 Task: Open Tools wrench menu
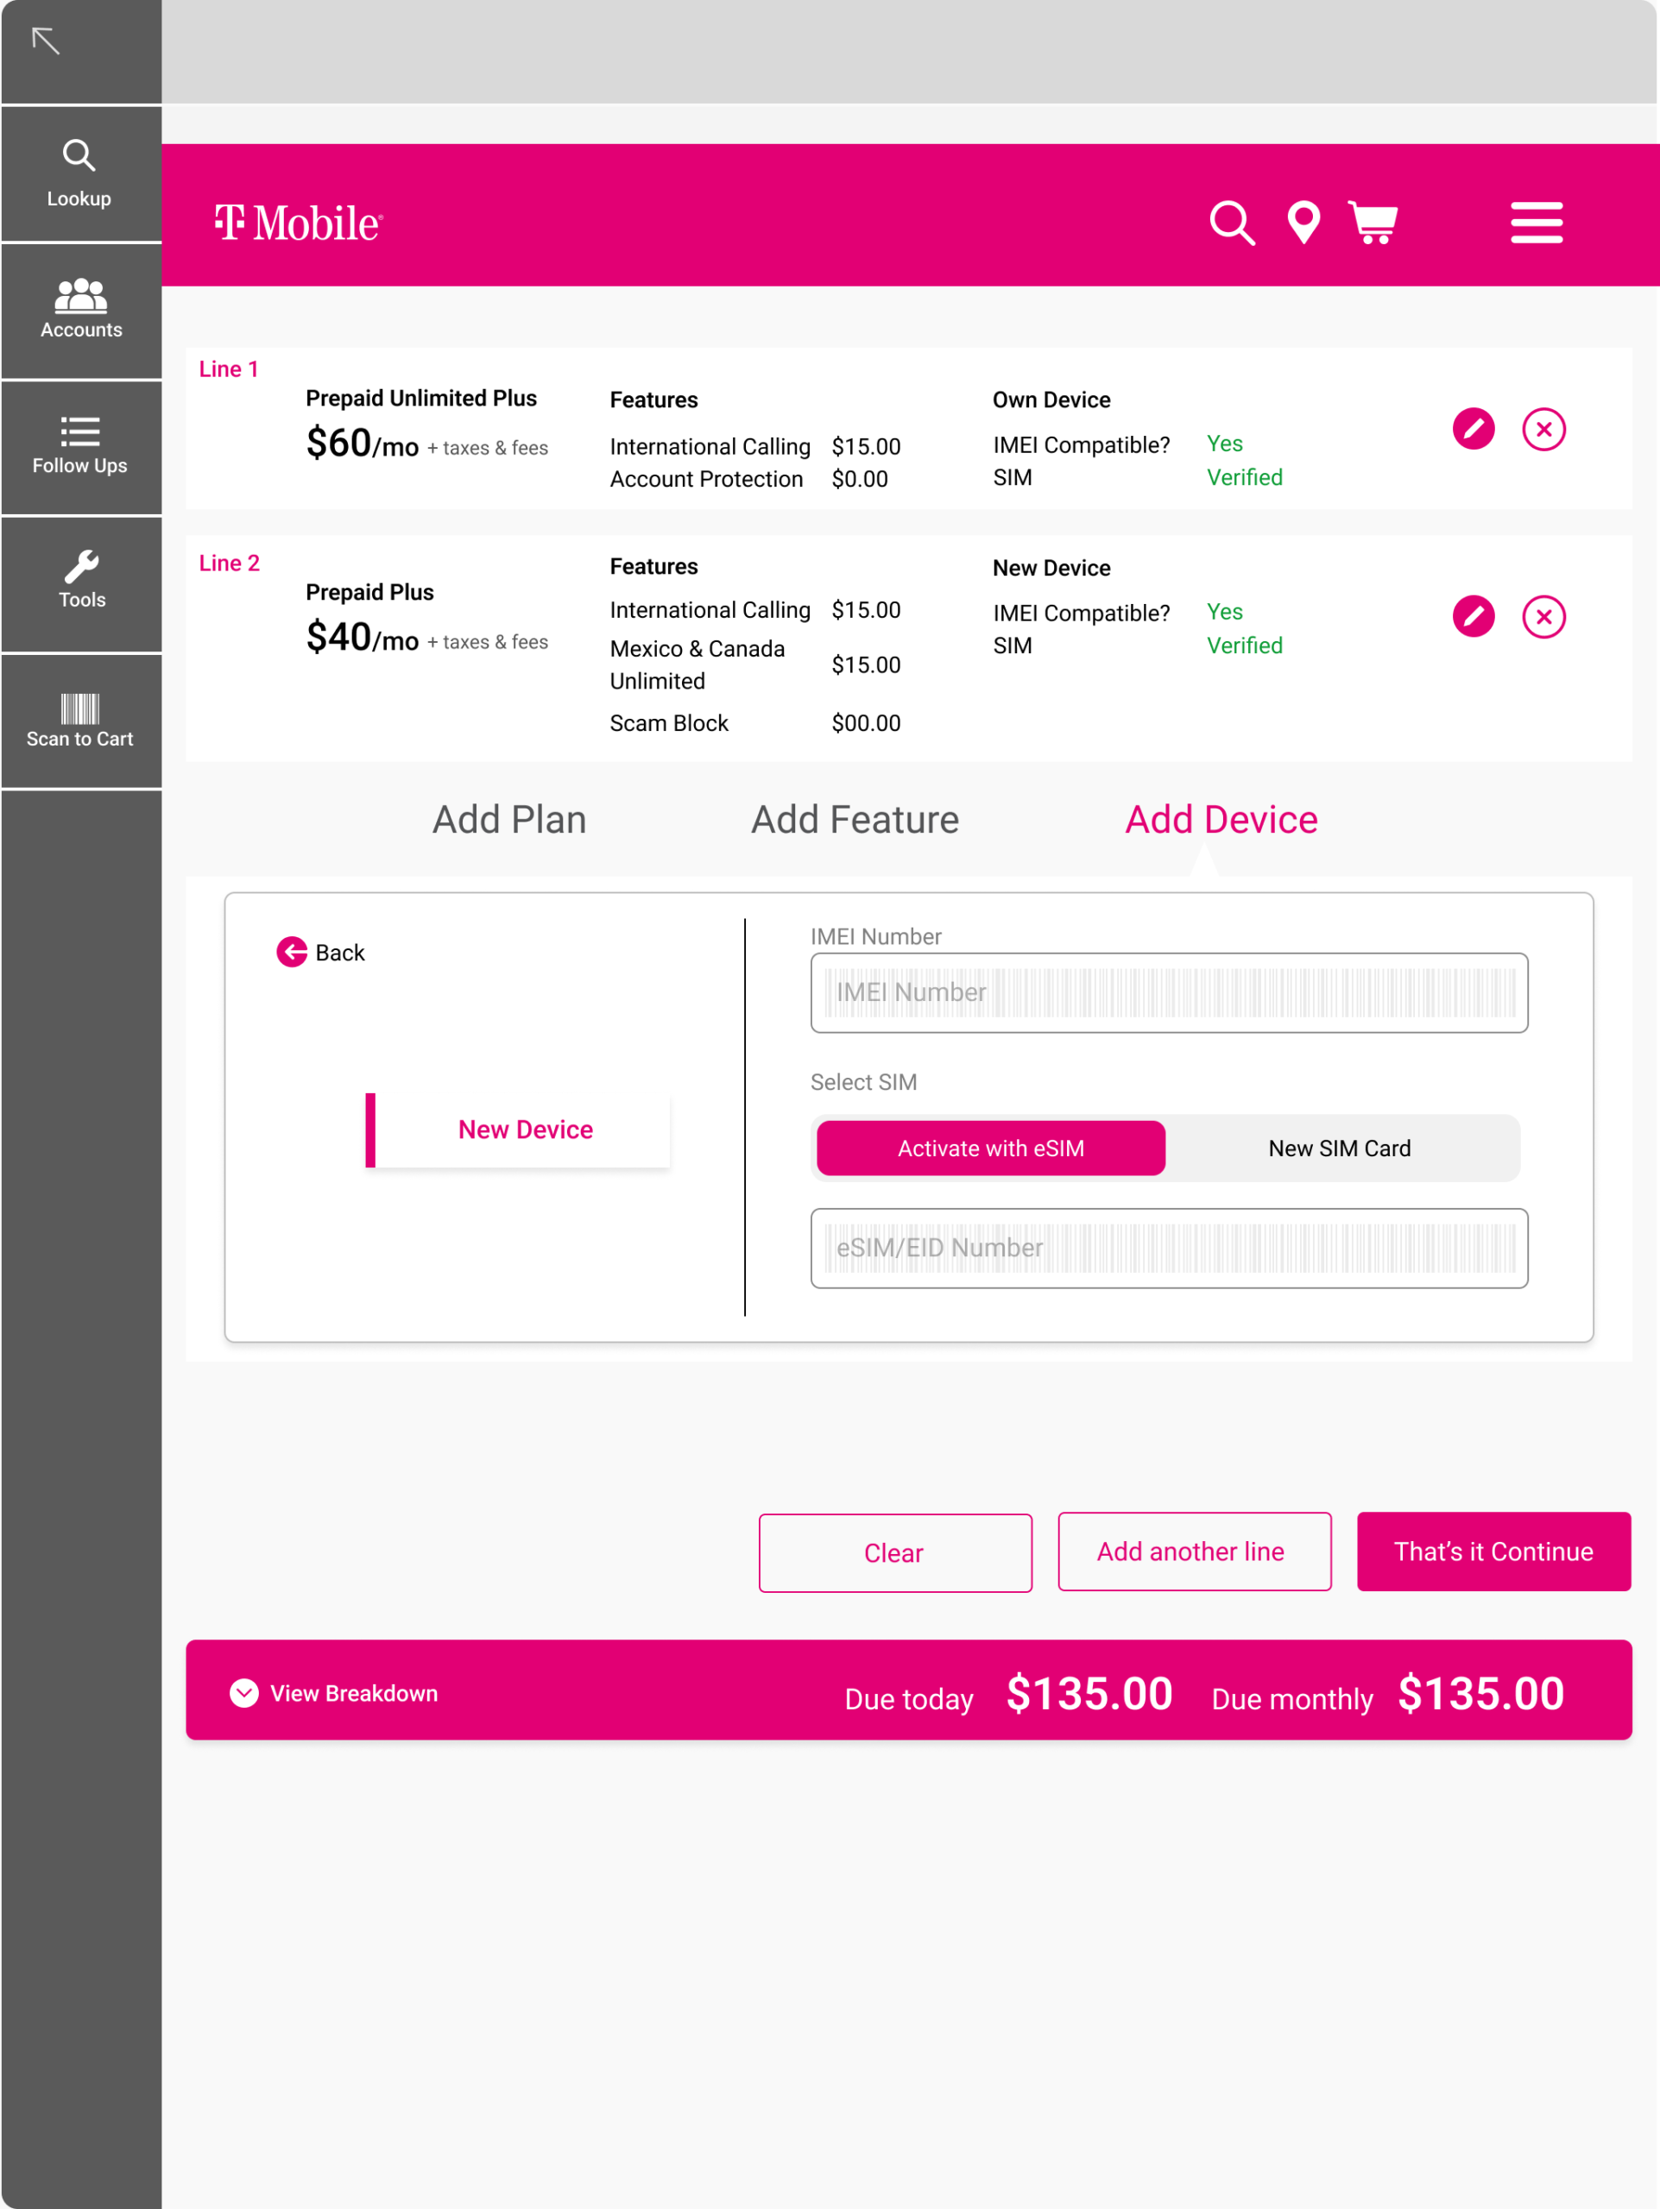[81, 579]
